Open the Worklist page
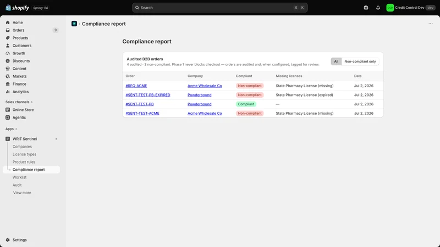The width and height of the screenshot is (440, 247). [x=19, y=177]
